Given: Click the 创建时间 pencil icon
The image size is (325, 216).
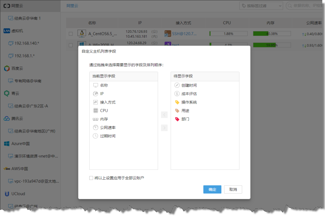Looking at the screenshot, I should click(177, 85).
